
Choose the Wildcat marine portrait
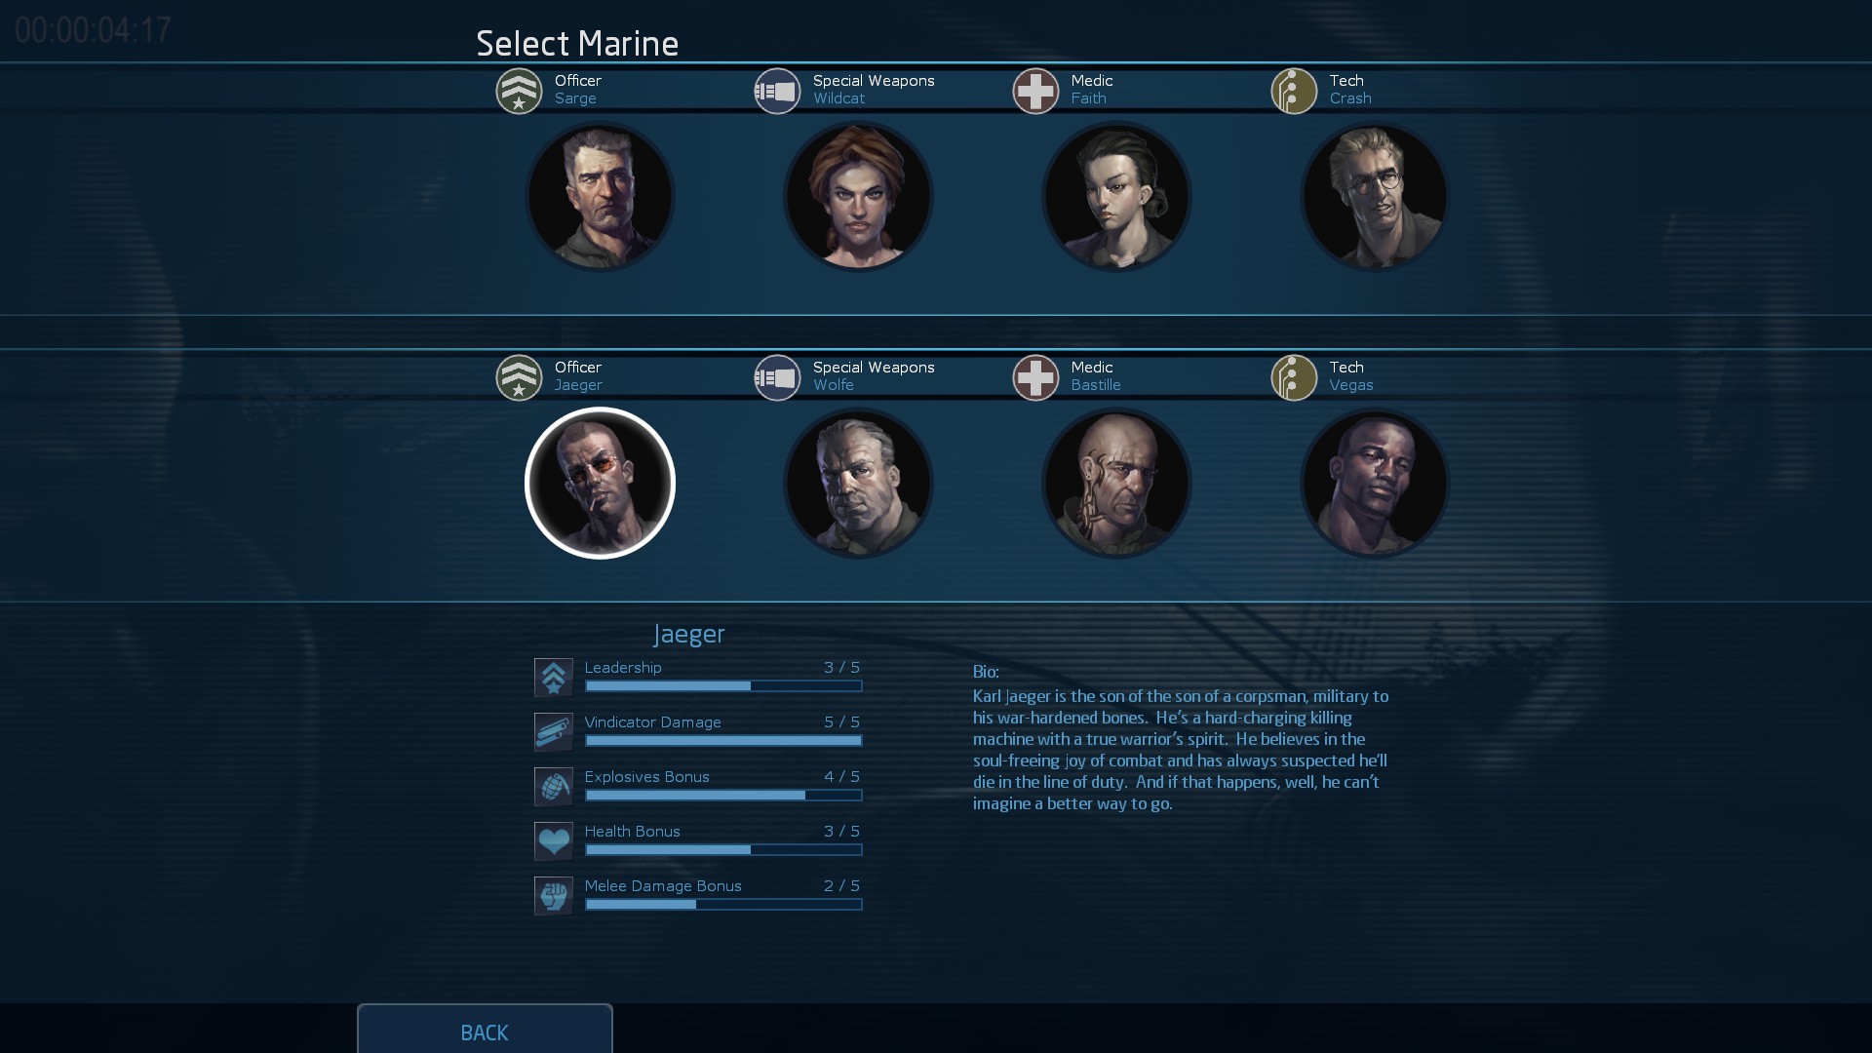point(858,196)
